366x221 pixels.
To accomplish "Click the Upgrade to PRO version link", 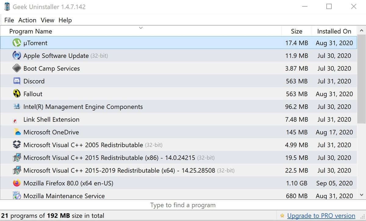I will click(321, 216).
